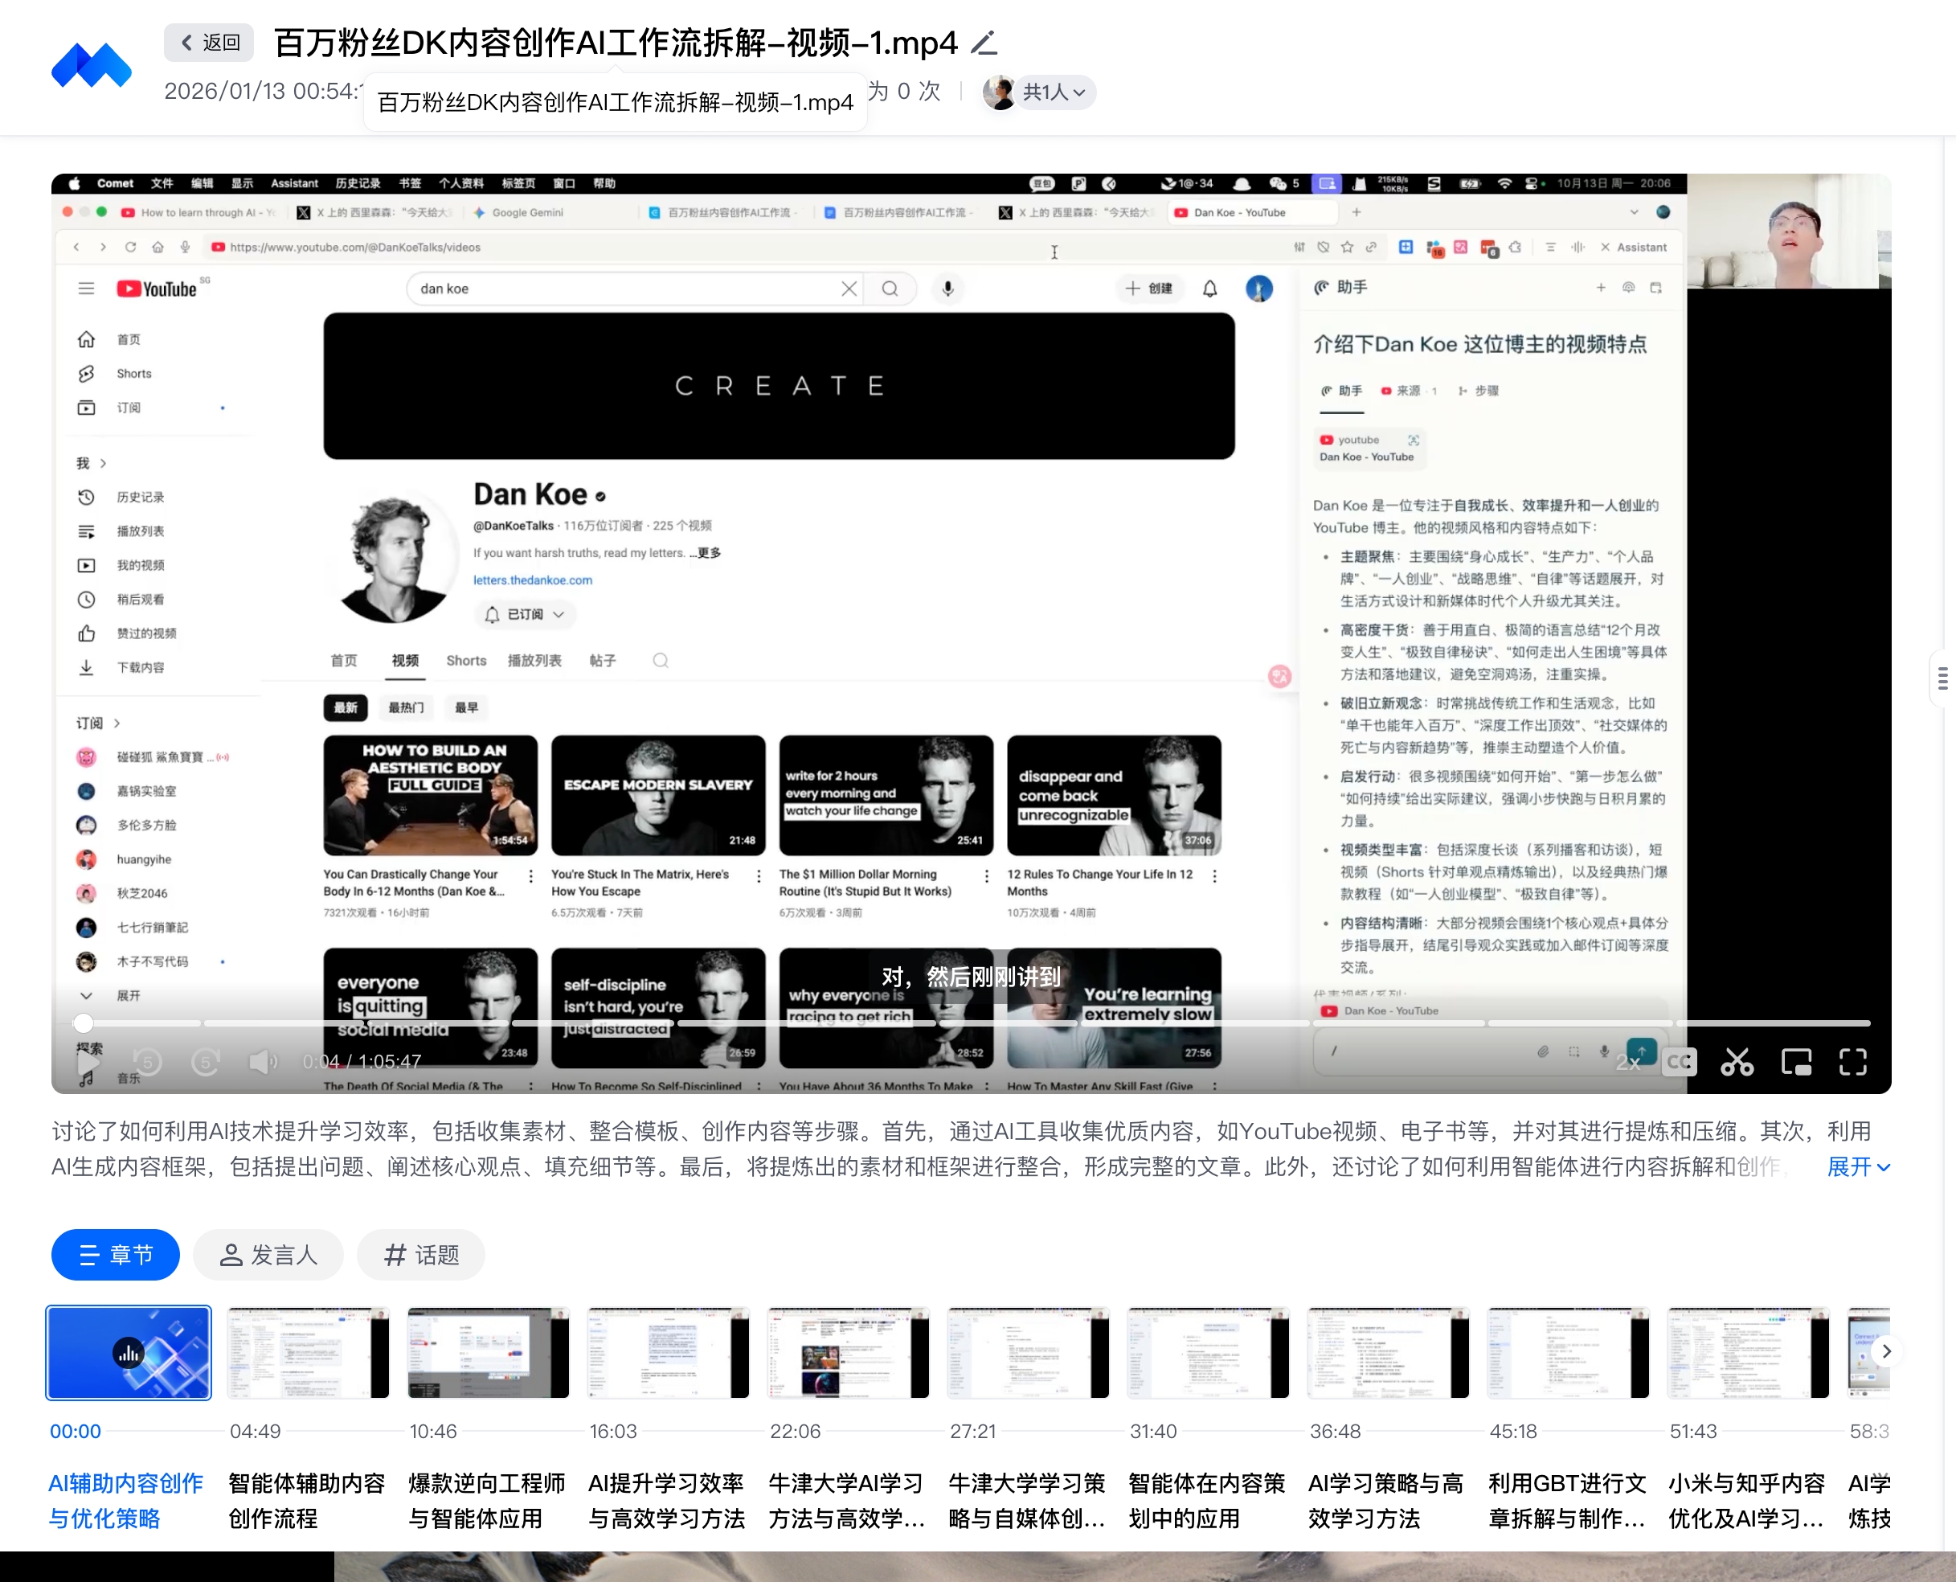The height and width of the screenshot is (1582, 1956).
Task: Click pencil icon to rename video title
Action: pos(984,43)
